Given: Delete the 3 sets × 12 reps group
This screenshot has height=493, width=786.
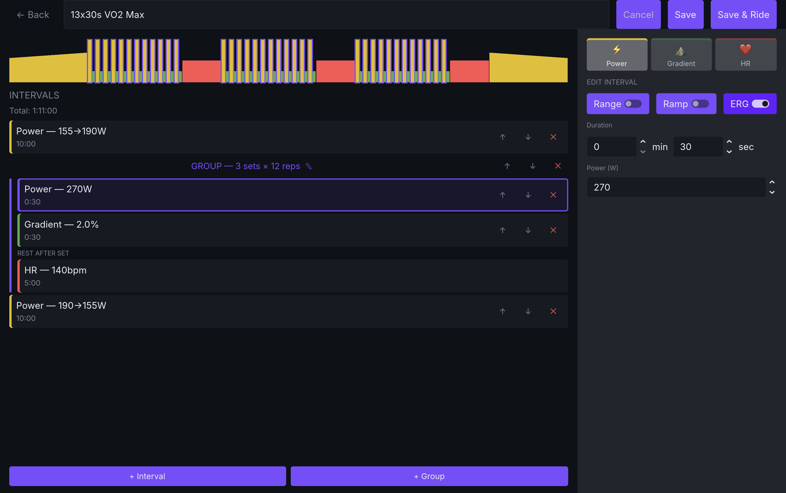Looking at the screenshot, I should pos(558,166).
